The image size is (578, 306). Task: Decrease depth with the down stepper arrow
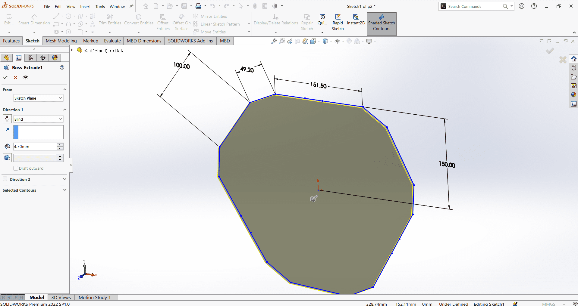tap(60, 148)
